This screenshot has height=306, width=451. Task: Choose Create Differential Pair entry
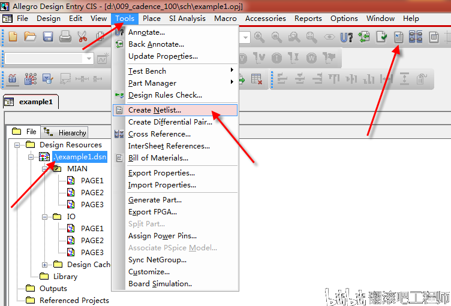click(176, 122)
